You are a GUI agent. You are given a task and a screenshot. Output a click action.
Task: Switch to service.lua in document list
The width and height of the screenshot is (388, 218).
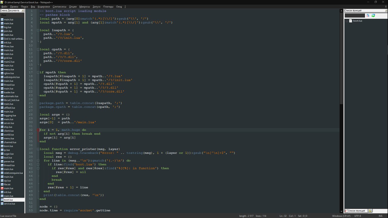pyautogui.click(x=9, y=204)
